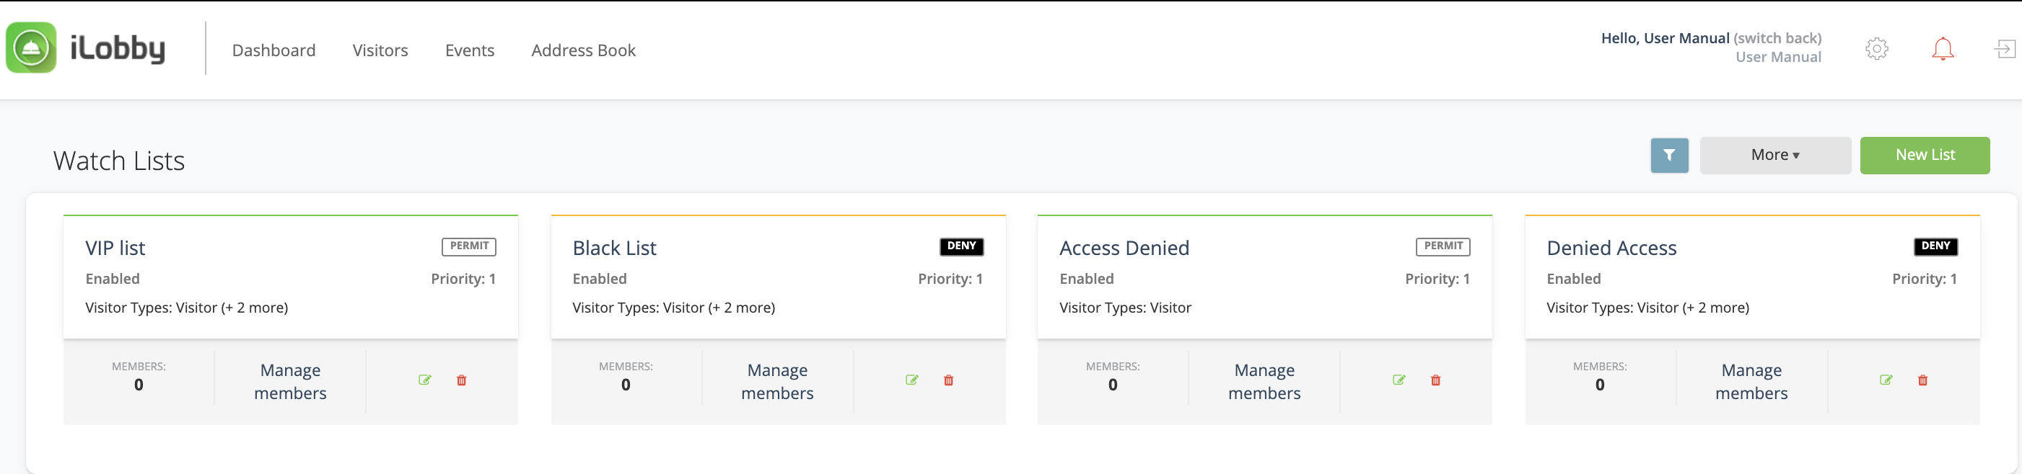
Task: Edit the Black List watch list
Action: 911,380
